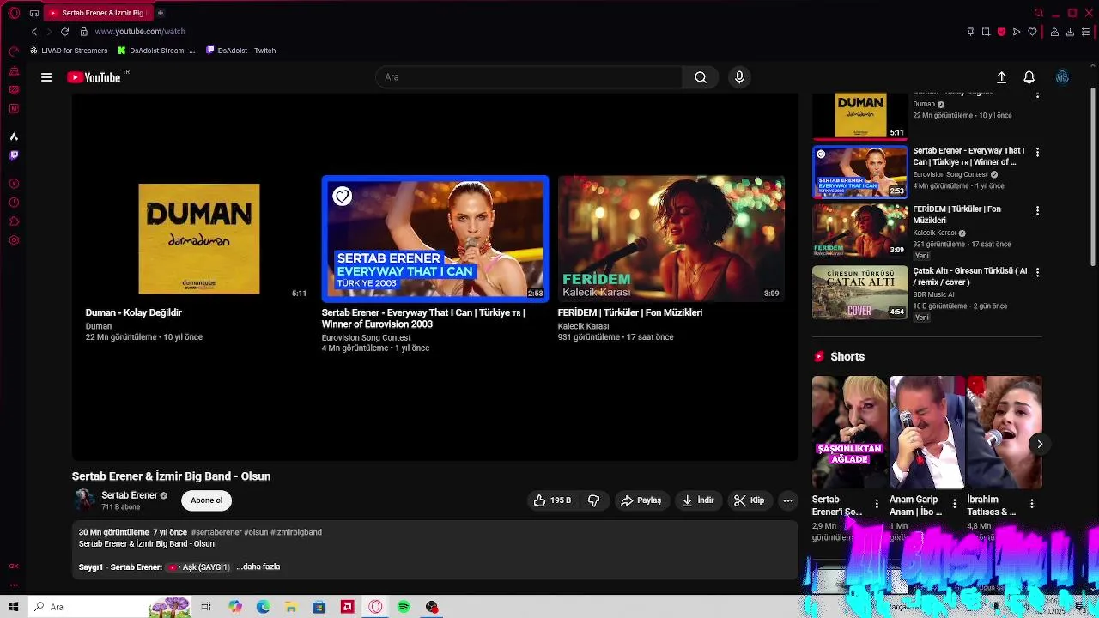Open options for Sertab Erener sidebar video
The image size is (1099, 618).
click(1037, 152)
